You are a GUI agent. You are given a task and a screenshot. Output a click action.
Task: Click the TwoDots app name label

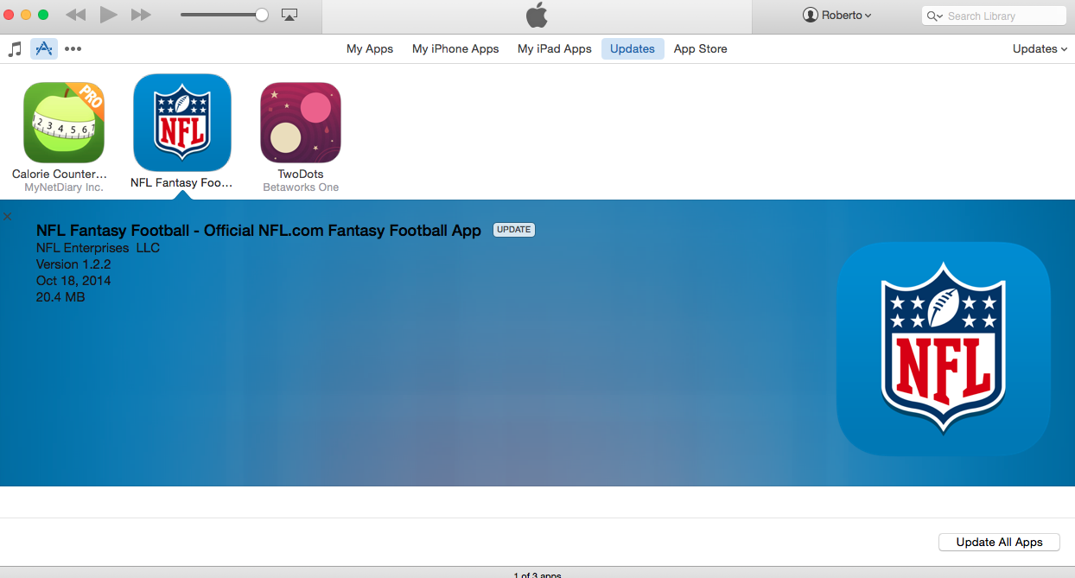(x=301, y=174)
